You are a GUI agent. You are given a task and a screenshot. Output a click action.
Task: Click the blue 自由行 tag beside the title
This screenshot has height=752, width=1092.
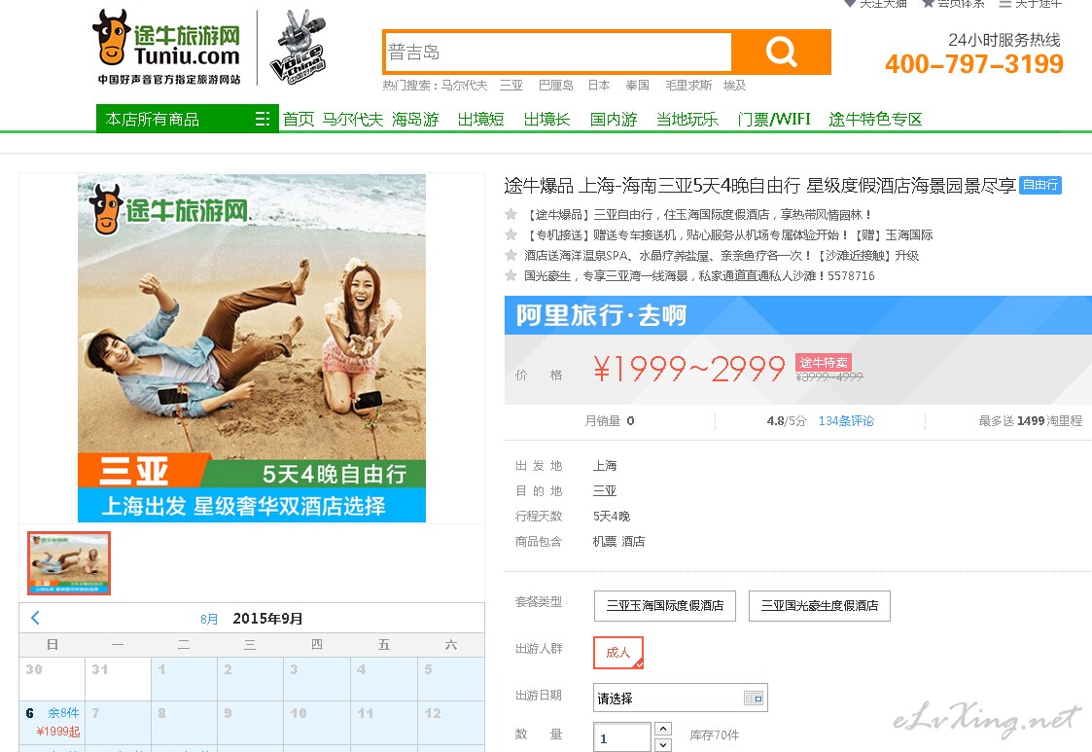(1039, 185)
